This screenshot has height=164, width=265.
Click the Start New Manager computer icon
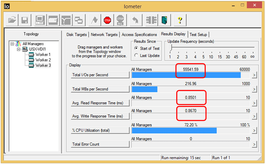point(40,20)
